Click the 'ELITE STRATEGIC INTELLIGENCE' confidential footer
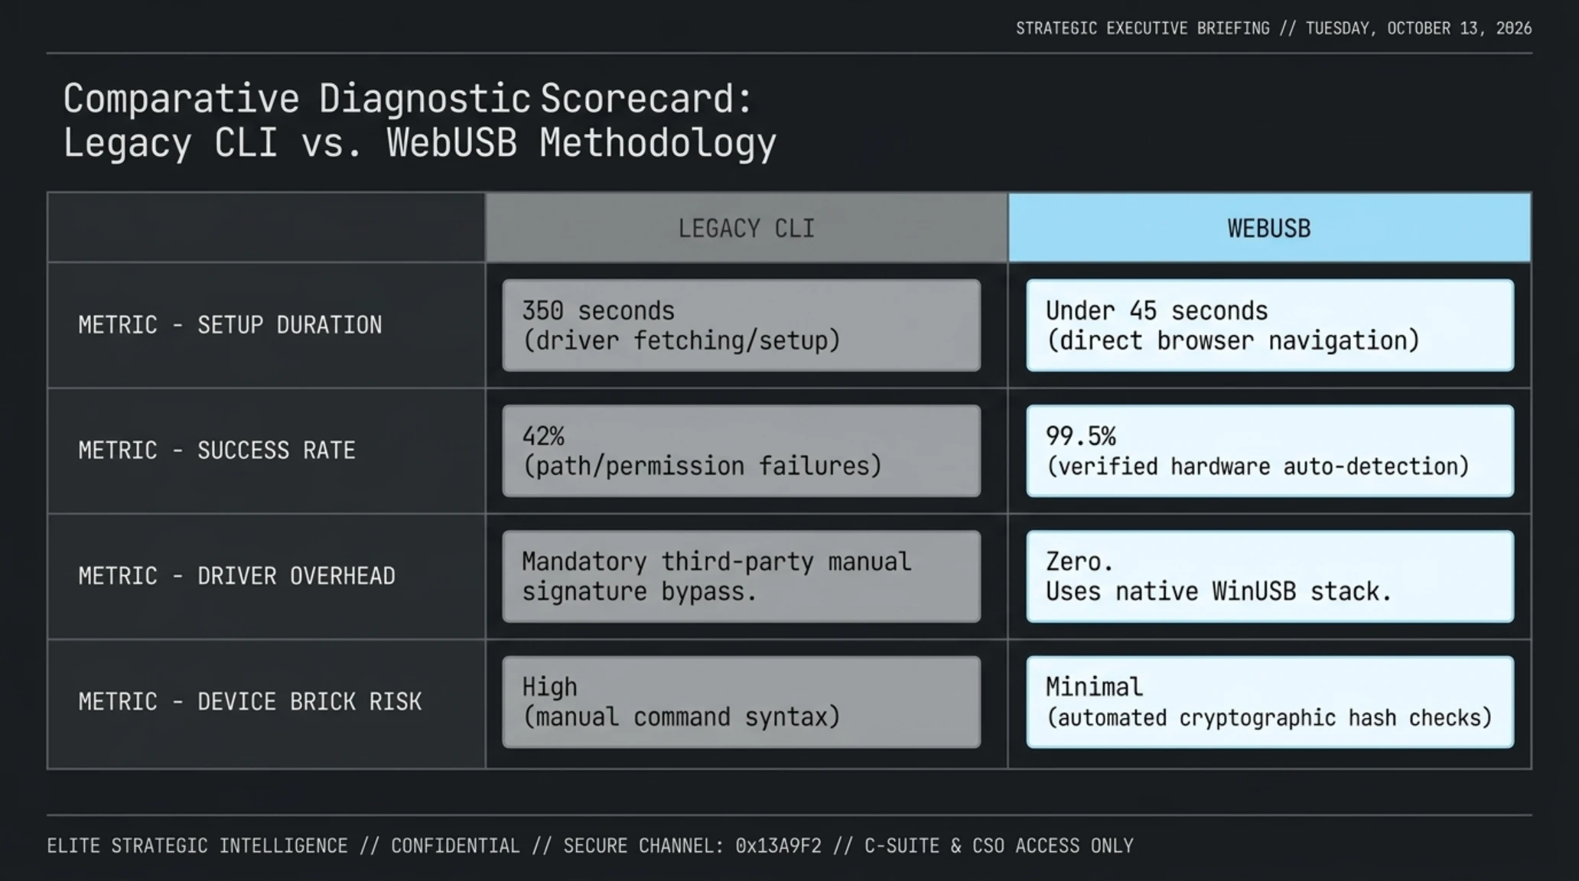 click(590, 846)
